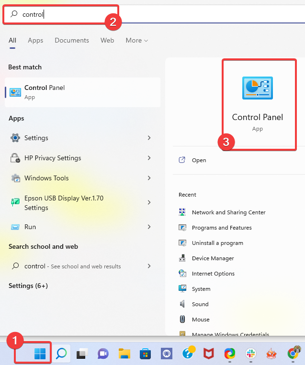Click Open in the Control Panel preview

(x=199, y=160)
